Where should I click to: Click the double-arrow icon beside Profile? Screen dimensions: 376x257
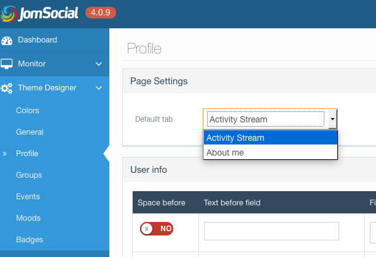pos(4,154)
